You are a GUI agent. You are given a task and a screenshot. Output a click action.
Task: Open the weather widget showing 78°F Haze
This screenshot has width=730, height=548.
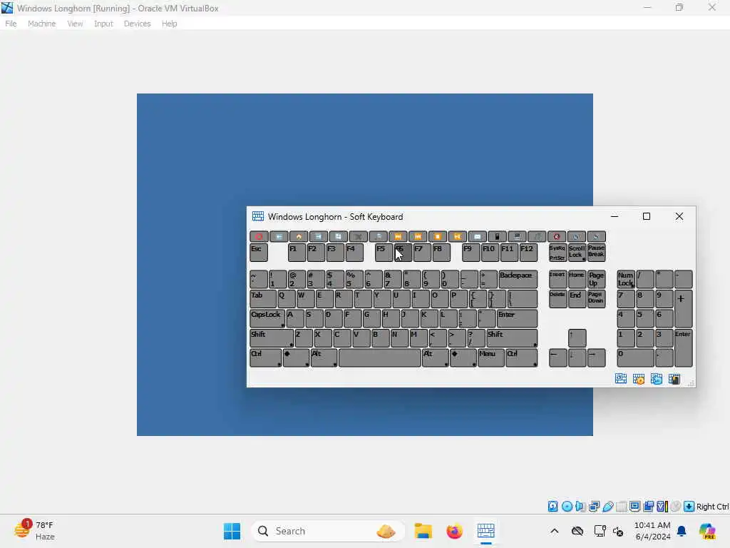34,530
